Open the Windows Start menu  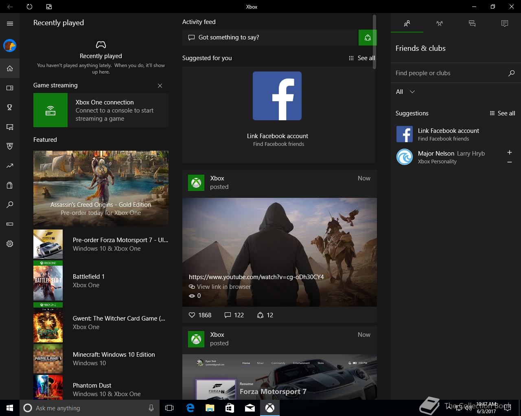point(10,408)
